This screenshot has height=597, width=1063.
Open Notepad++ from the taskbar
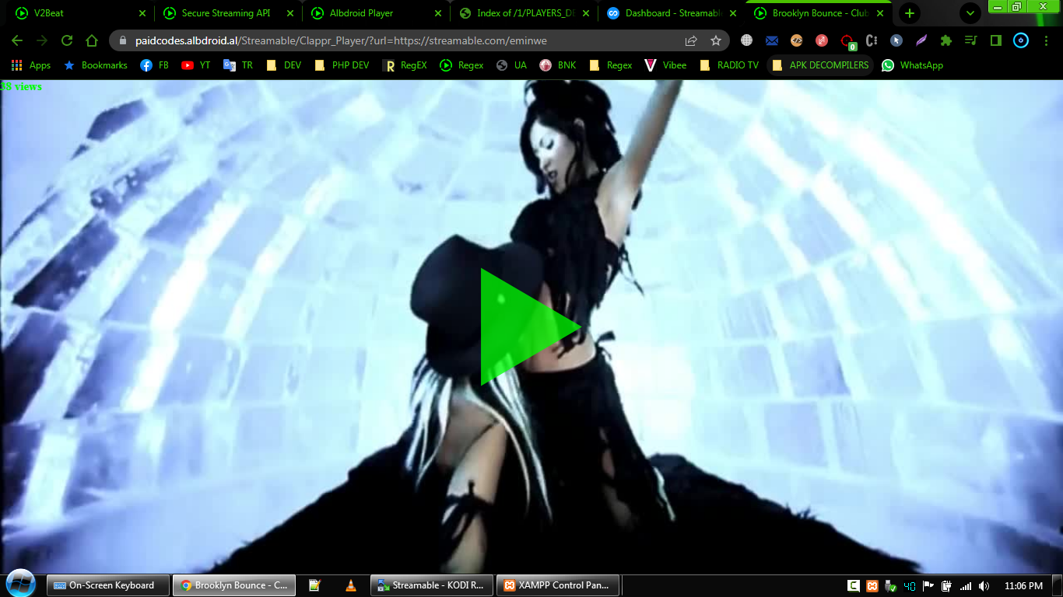coord(314,585)
